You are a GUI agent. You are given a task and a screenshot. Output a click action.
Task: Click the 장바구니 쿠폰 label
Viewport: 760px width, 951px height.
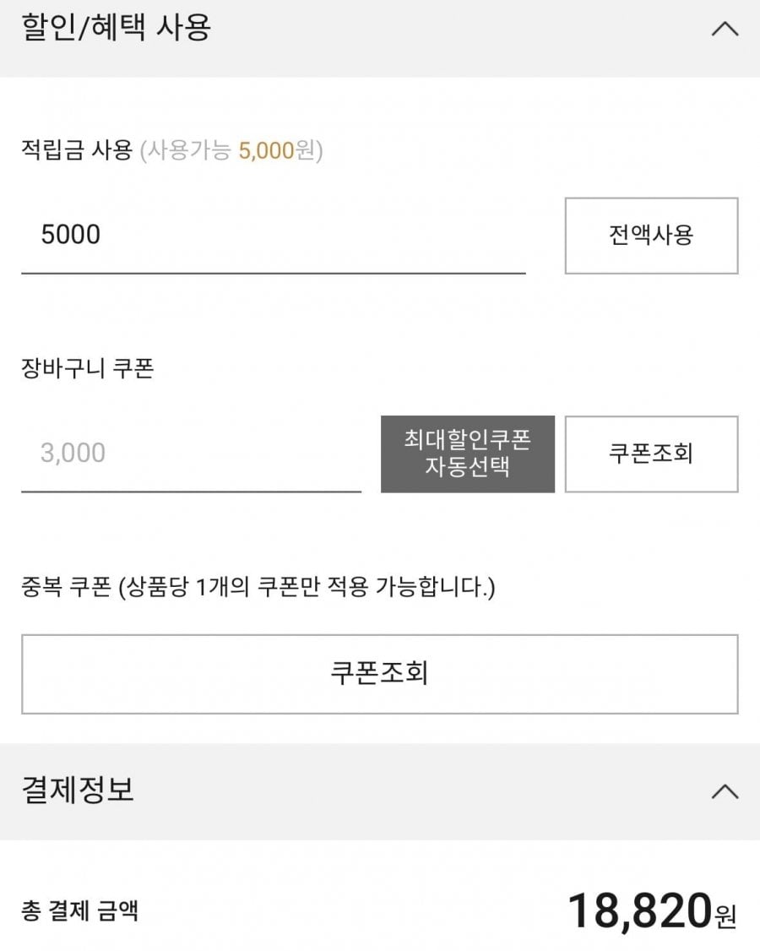pyautogui.click(x=87, y=369)
